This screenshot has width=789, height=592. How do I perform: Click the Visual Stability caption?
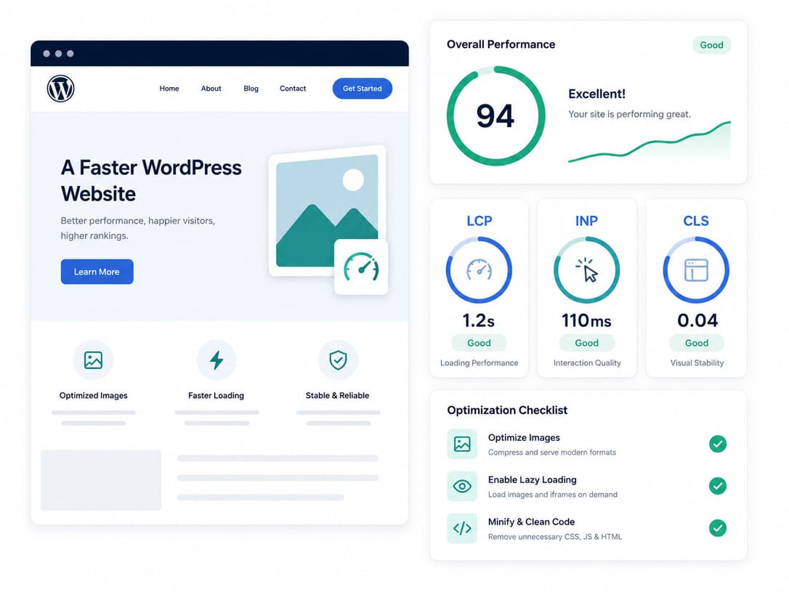pos(697,362)
